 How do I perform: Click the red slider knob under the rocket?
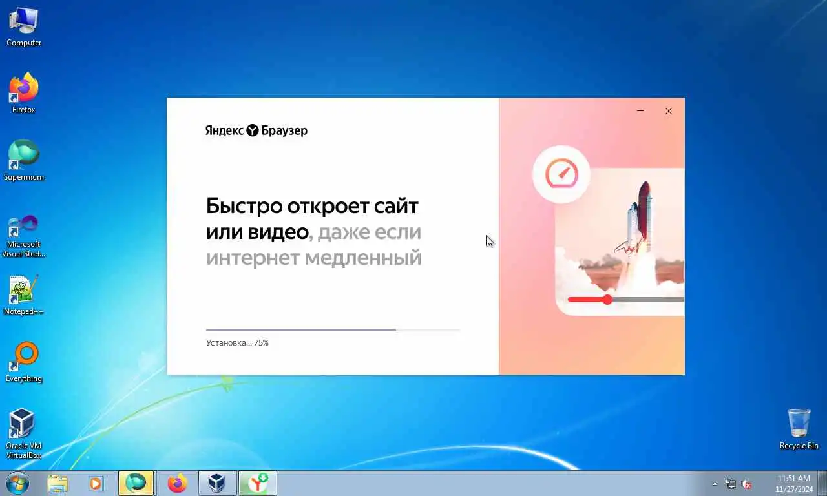pos(607,300)
